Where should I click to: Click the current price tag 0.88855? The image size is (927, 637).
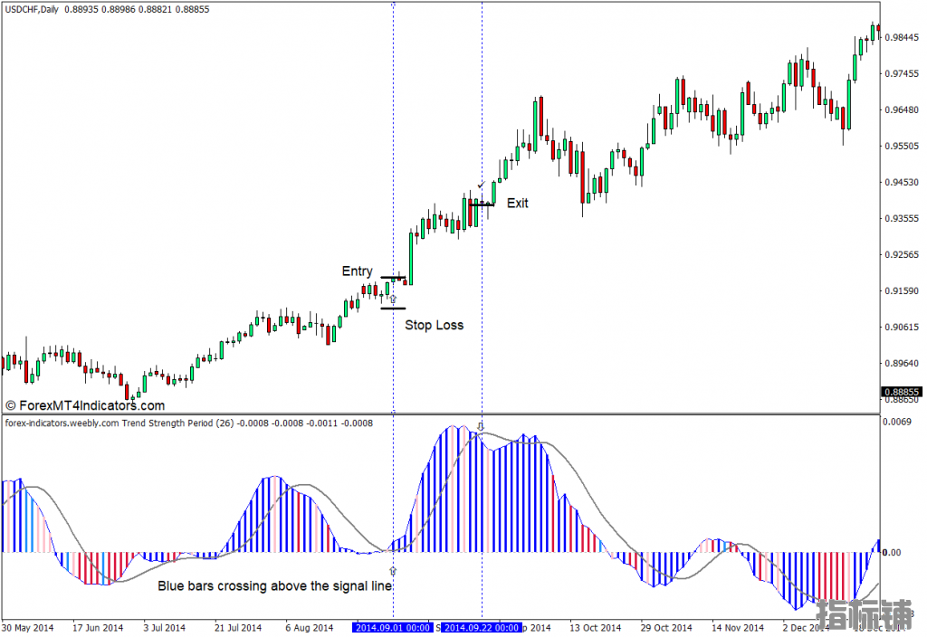tap(900, 392)
